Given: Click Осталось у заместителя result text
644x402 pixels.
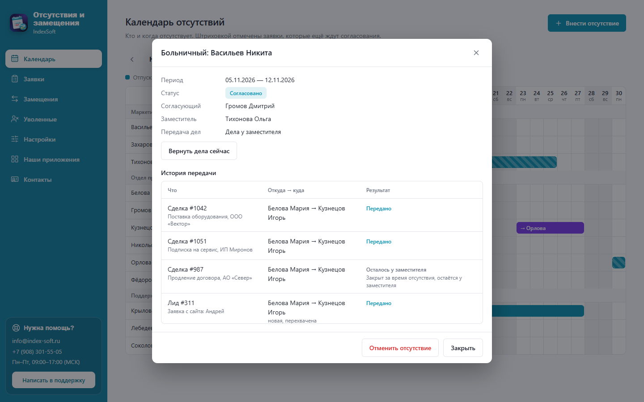Looking at the screenshot, I should coord(396,270).
